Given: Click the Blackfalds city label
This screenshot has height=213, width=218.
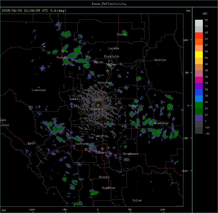Looking at the screenshot, I should (x=112, y=56).
